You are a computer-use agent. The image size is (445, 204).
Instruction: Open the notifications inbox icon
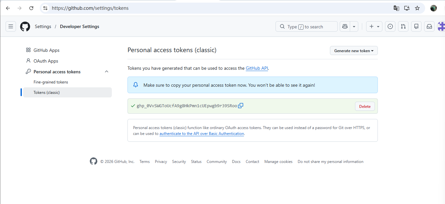click(x=429, y=26)
